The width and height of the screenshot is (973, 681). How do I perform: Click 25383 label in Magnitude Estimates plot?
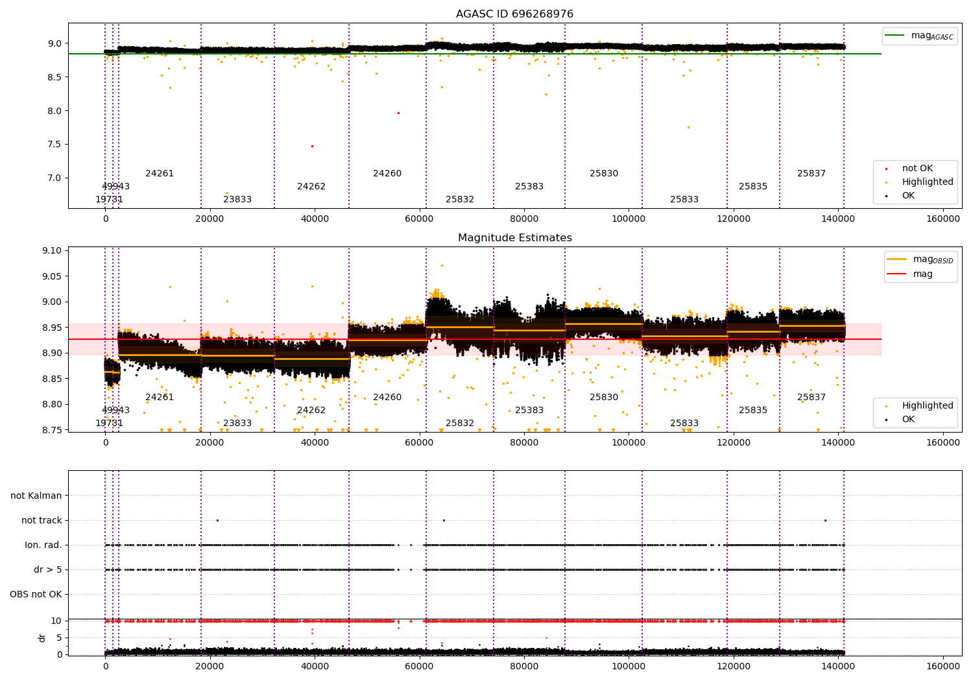pyautogui.click(x=529, y=411)
